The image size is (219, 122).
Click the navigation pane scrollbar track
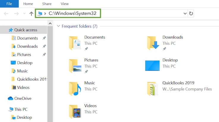[50, 74]
